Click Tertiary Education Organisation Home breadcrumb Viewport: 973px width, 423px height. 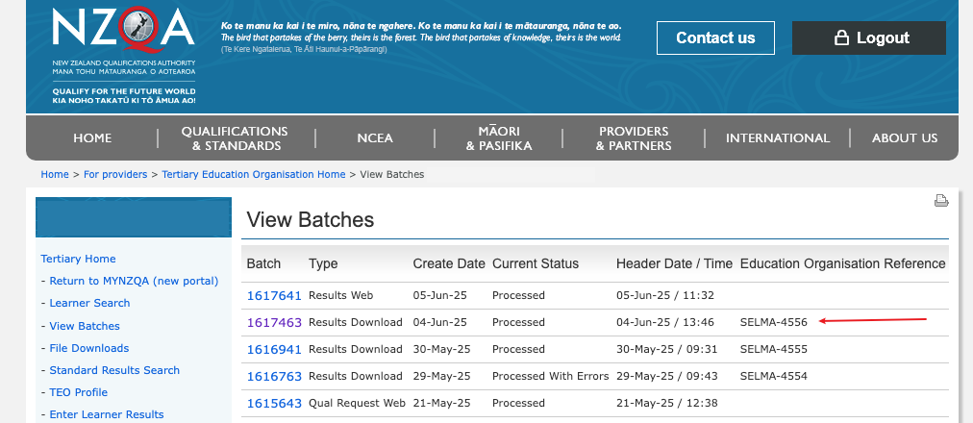(x=254, y=174)
